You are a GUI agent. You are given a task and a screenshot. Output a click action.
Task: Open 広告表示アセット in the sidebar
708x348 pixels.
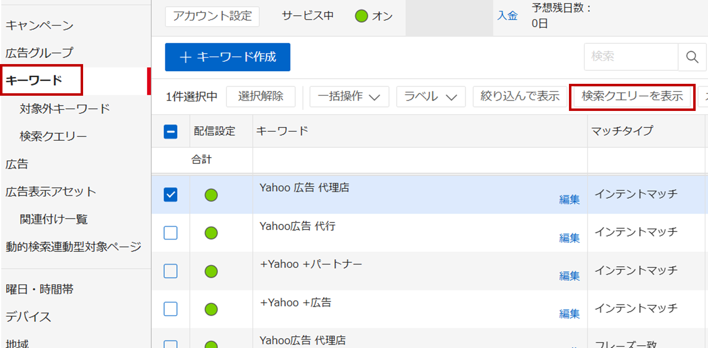[51, 191]
